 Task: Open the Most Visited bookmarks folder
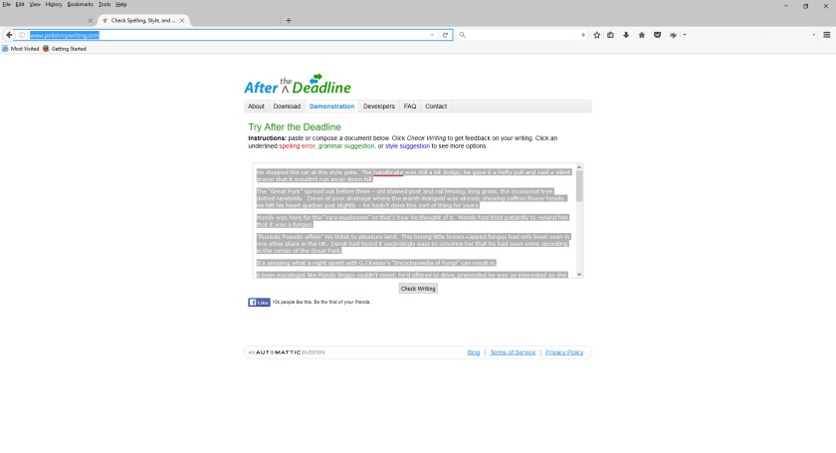click(22, 48)
